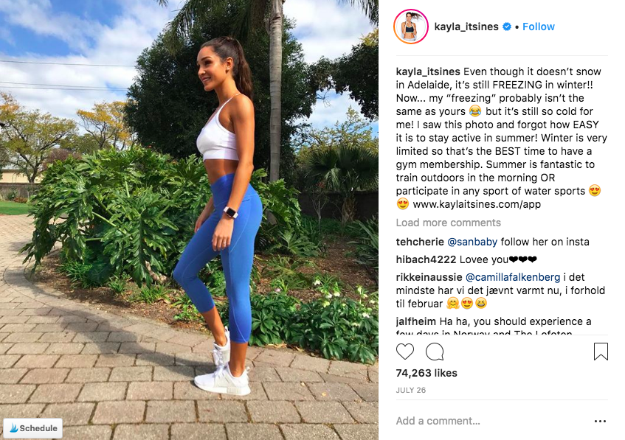Open the kayla_itsines profile picture
The image size is (625, 440).
[x=411, y=27]
